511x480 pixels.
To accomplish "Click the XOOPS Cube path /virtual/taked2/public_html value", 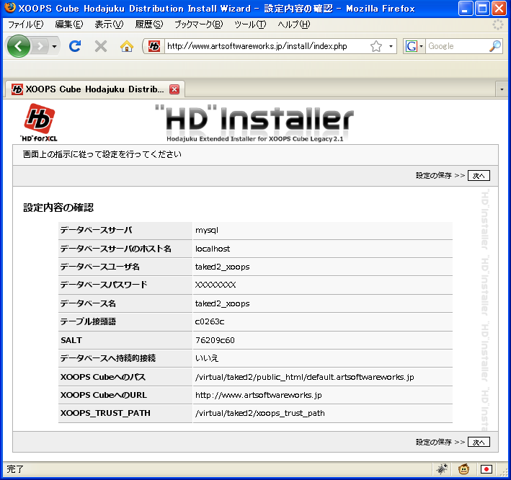I will click(304, 377).
